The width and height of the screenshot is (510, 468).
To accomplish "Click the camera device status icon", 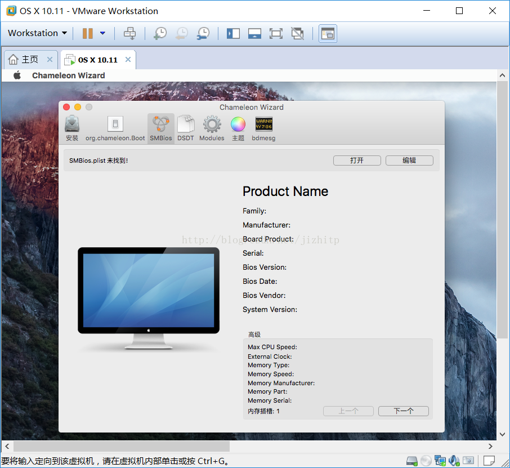I will [468, 461].
